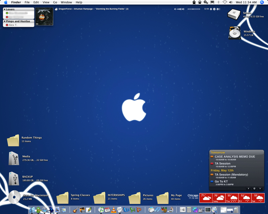Viewport: 268px width, 214px height.
Task: Set the star rating dots
Action: pos(167,9)
